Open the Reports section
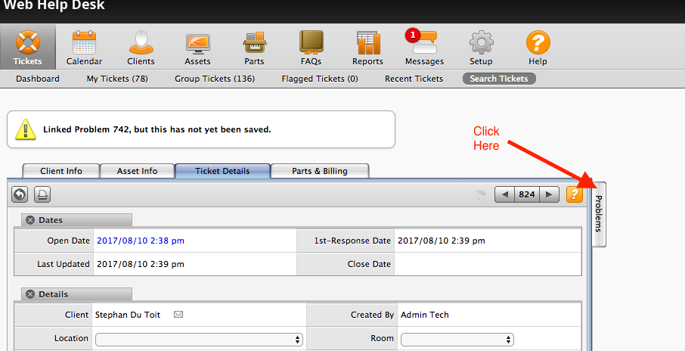The height and width of the screenshot is (351, 685). coord(368,47)
